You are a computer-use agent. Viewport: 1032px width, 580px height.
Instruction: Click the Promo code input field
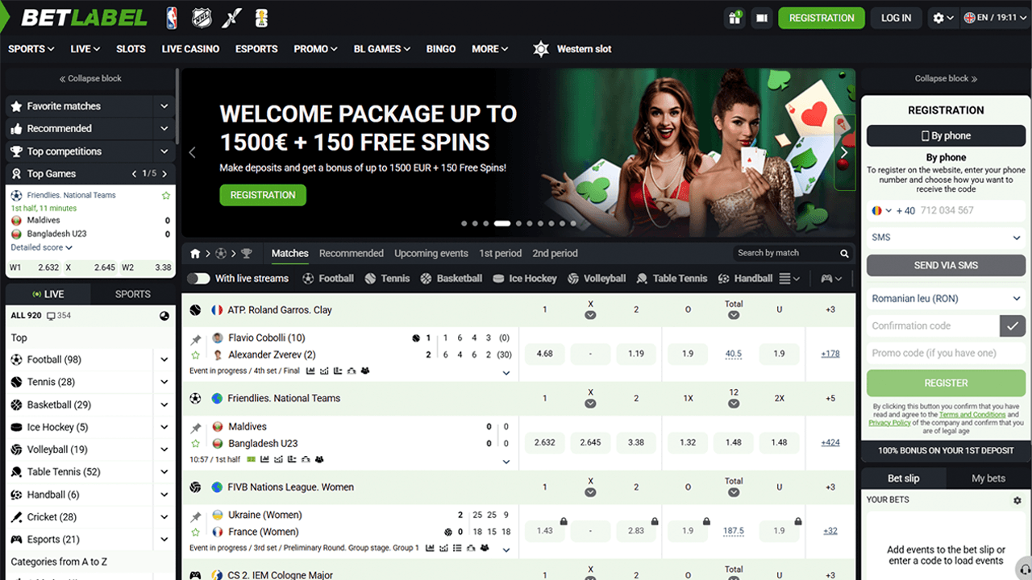click(x=947, y=353)
